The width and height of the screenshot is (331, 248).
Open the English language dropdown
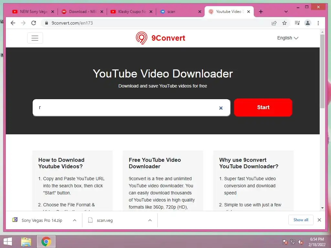click(287, 38)
